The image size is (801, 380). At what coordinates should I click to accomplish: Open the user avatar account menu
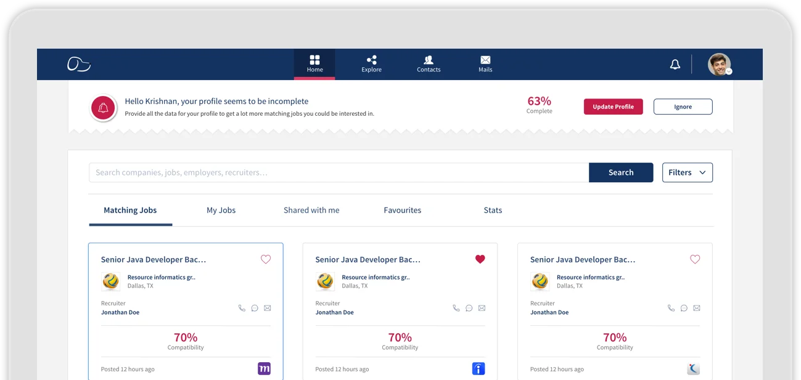720,64
